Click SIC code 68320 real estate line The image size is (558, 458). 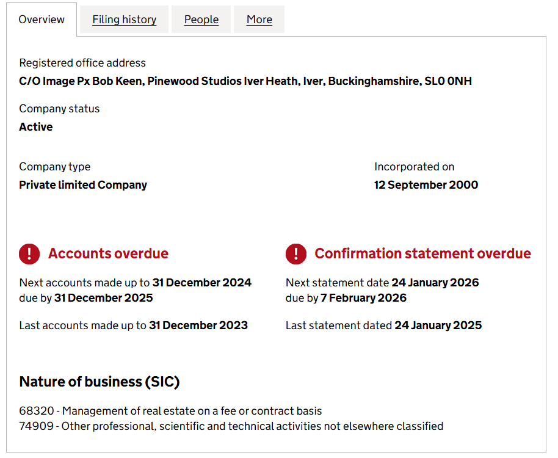coord(170,411)
